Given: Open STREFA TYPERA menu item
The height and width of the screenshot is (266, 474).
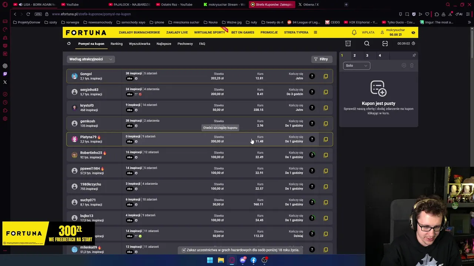Looking at the screenshot, I should [296, 33].
